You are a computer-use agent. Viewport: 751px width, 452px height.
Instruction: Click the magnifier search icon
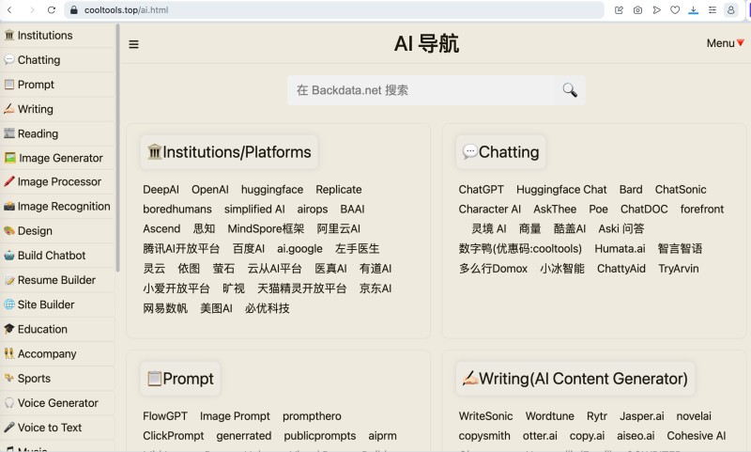pos(570,89)
